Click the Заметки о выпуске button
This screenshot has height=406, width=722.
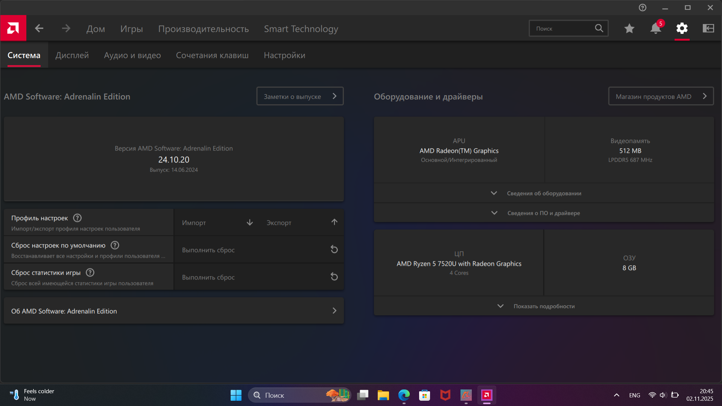(x=299, y=96)
